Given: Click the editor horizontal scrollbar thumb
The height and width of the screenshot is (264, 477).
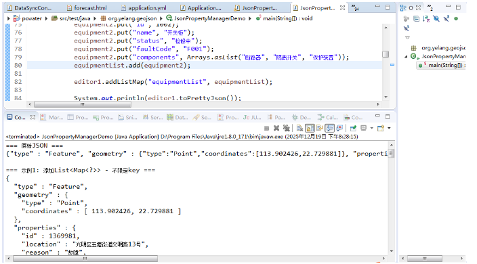Looking at the screenshot, I should 83,104.
